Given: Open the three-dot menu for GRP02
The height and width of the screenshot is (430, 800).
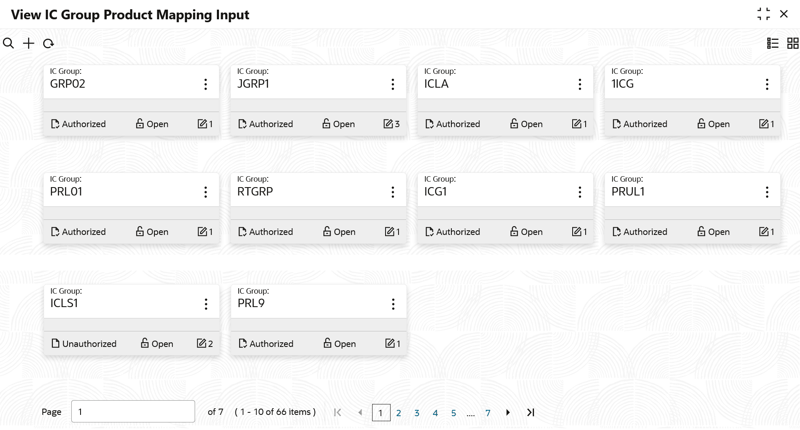Looking at the screenshot, I should tap(206, 84).
